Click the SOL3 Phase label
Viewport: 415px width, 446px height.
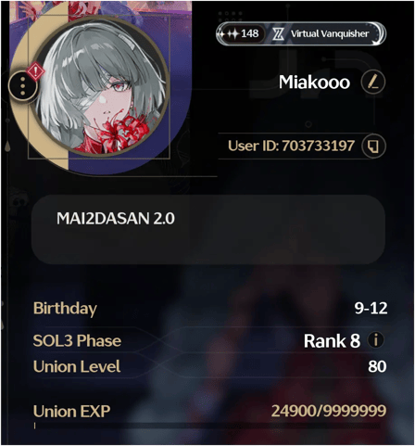point(77,341)
